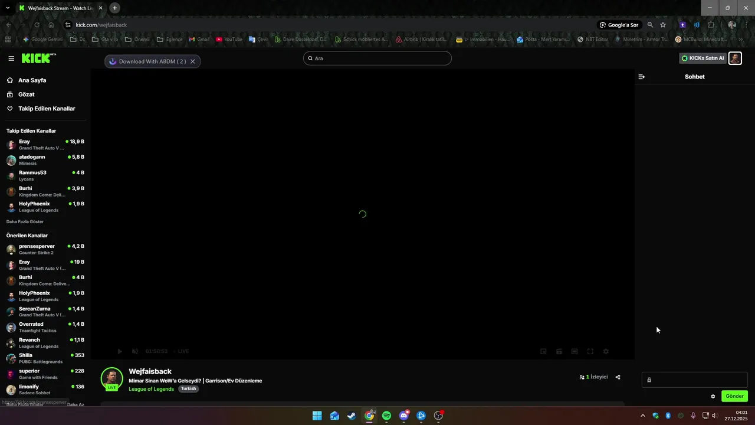Viewport: 755px width, 425px height.
Task: Open the browser extensions puzzle icon
Action: click(x=711, y=25)
